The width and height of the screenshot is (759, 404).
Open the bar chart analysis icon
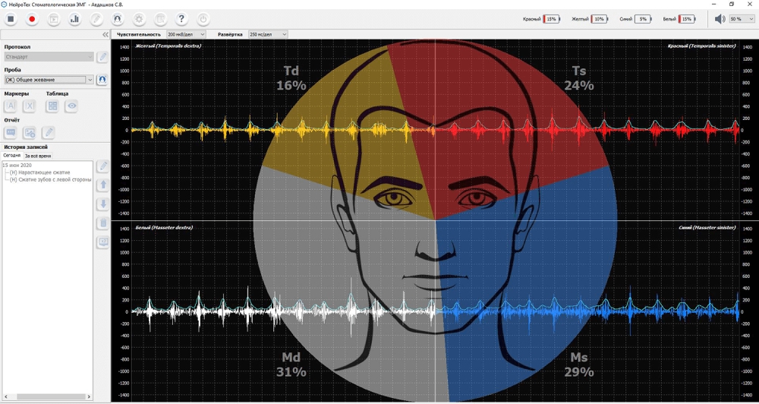(75, 19)
